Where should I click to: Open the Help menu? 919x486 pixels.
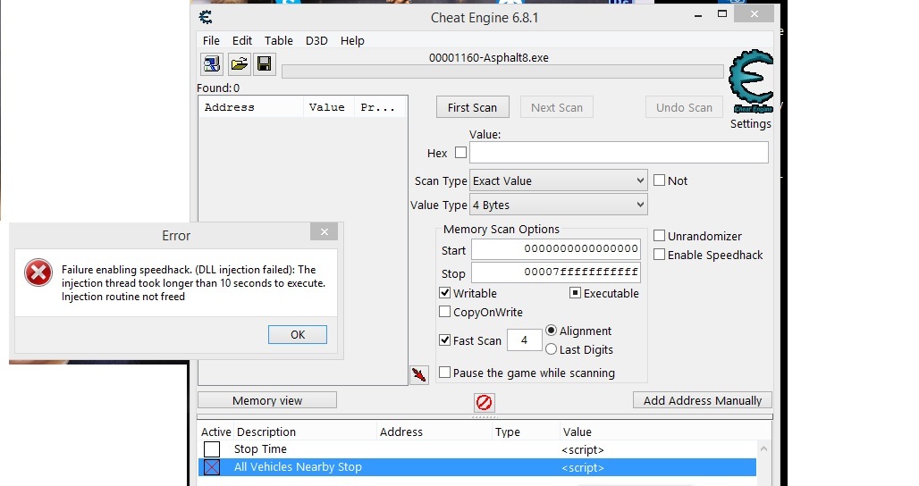pos(352,40)
